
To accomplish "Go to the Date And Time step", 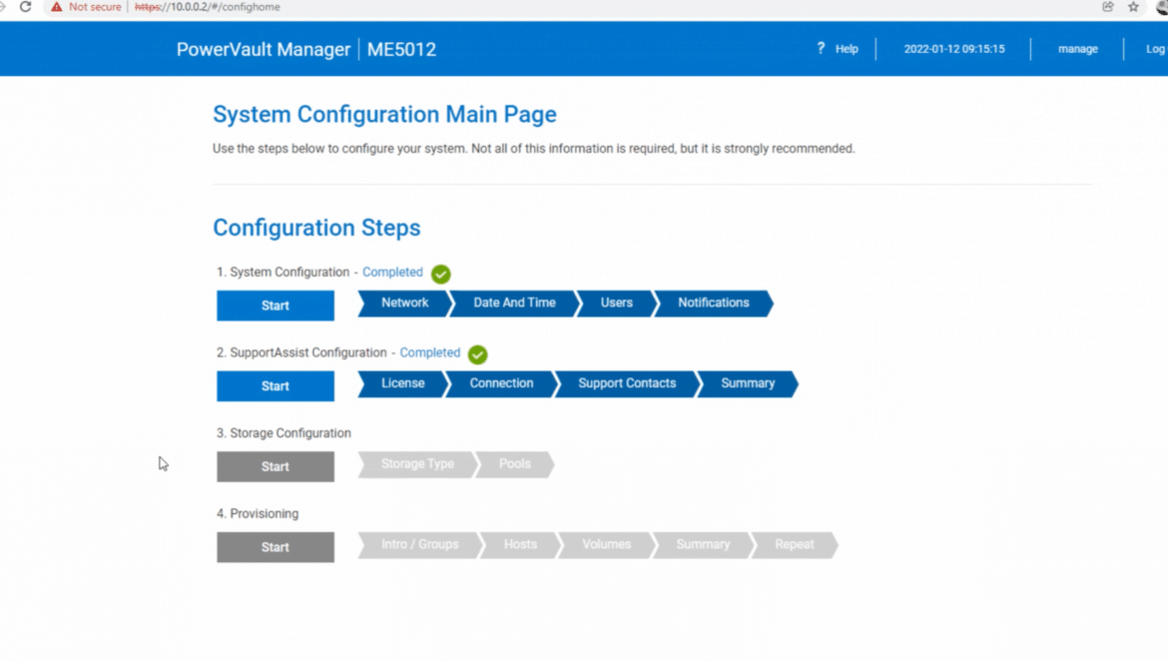I will (514, 304).
